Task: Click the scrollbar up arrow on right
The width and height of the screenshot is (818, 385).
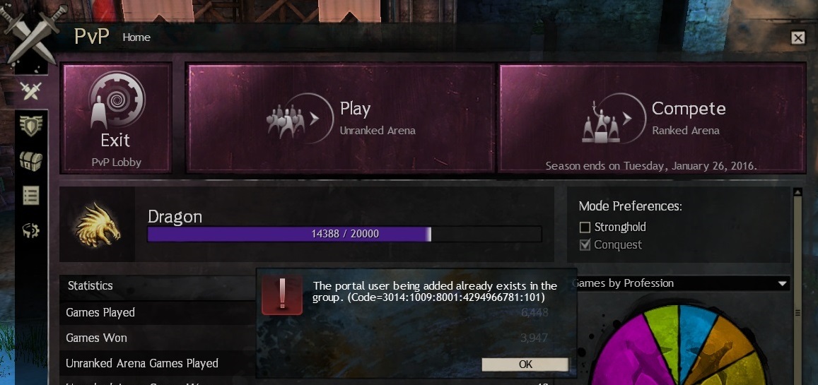Action: click(797, 192)
